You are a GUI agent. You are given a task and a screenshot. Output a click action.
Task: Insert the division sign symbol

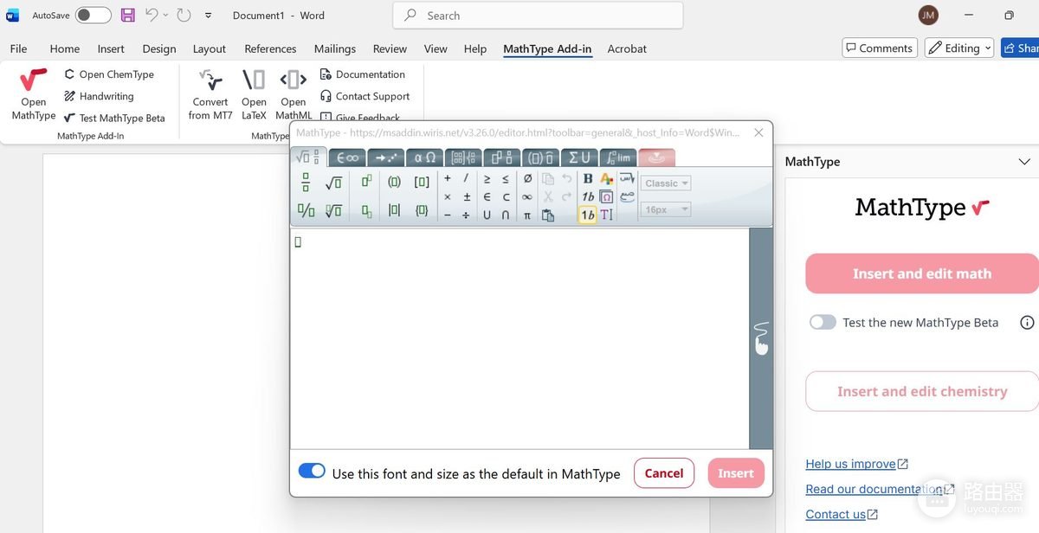[467, 215]
